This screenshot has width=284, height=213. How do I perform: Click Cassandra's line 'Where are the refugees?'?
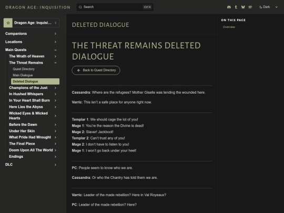138,93
